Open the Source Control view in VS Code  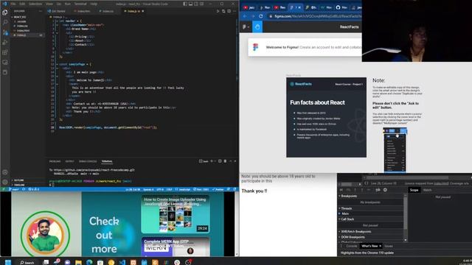[5, 32]
